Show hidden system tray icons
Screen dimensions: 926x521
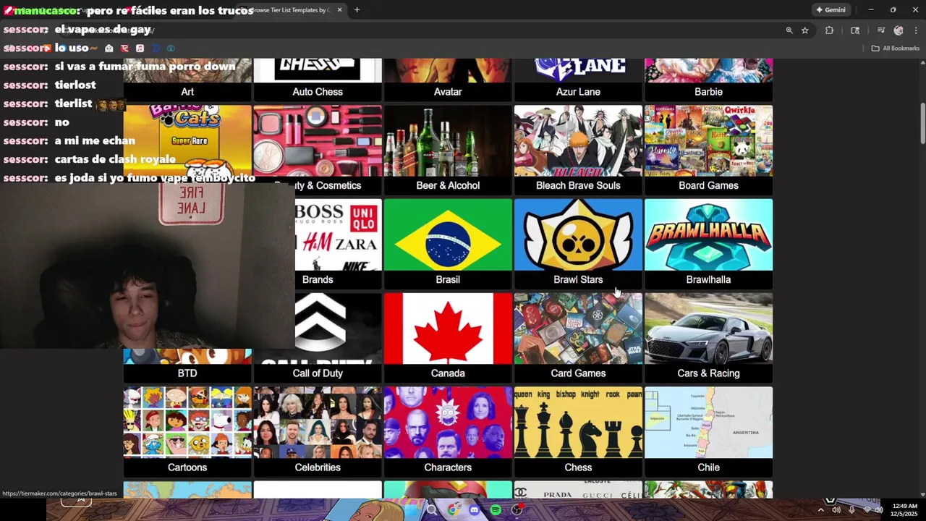pyautogui.click(x=820, y=510)
